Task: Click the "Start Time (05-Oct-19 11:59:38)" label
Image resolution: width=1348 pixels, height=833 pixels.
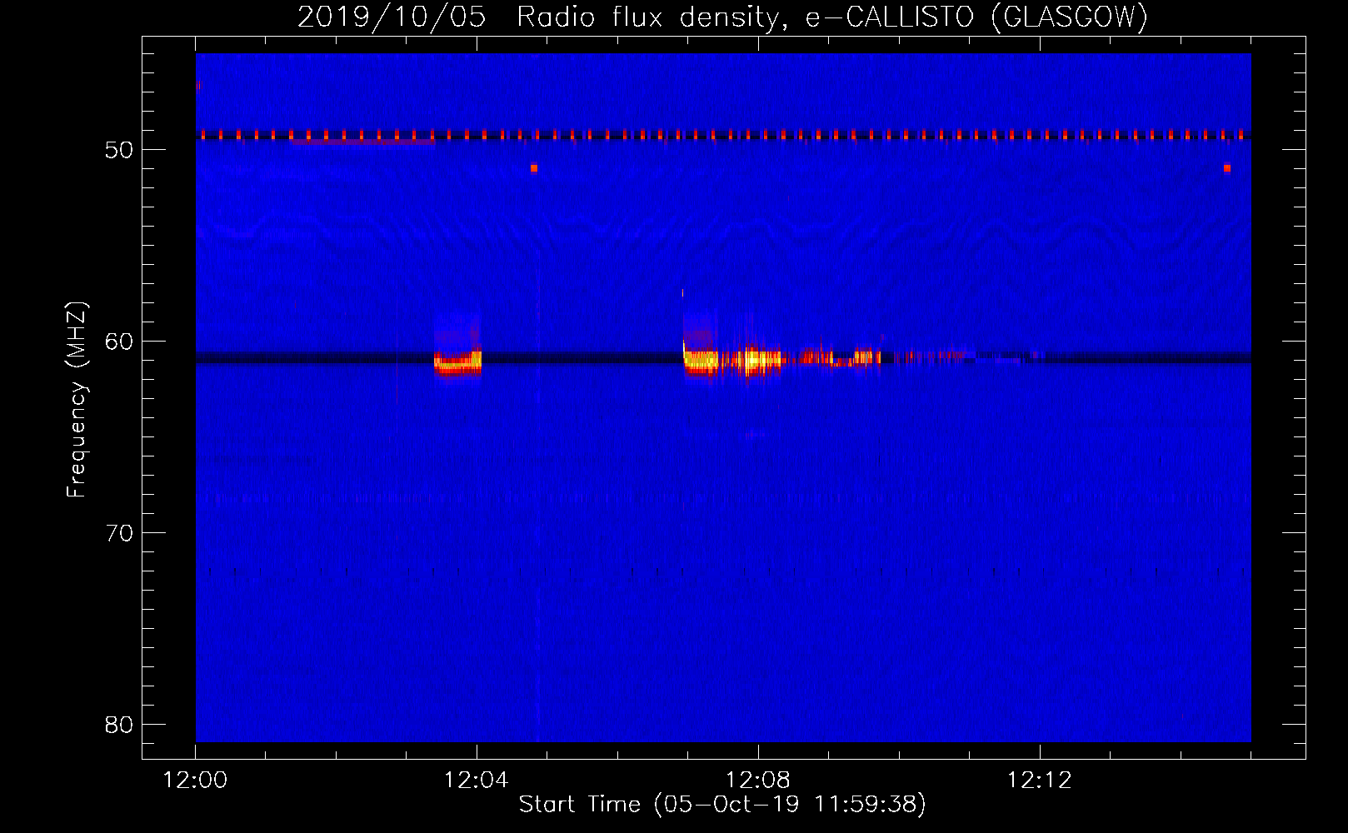Action: (722, 804)
